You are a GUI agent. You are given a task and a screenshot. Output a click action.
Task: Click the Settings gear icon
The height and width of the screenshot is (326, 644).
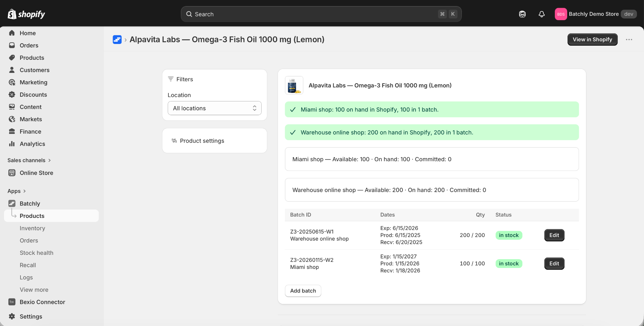(x=12, y=316)
